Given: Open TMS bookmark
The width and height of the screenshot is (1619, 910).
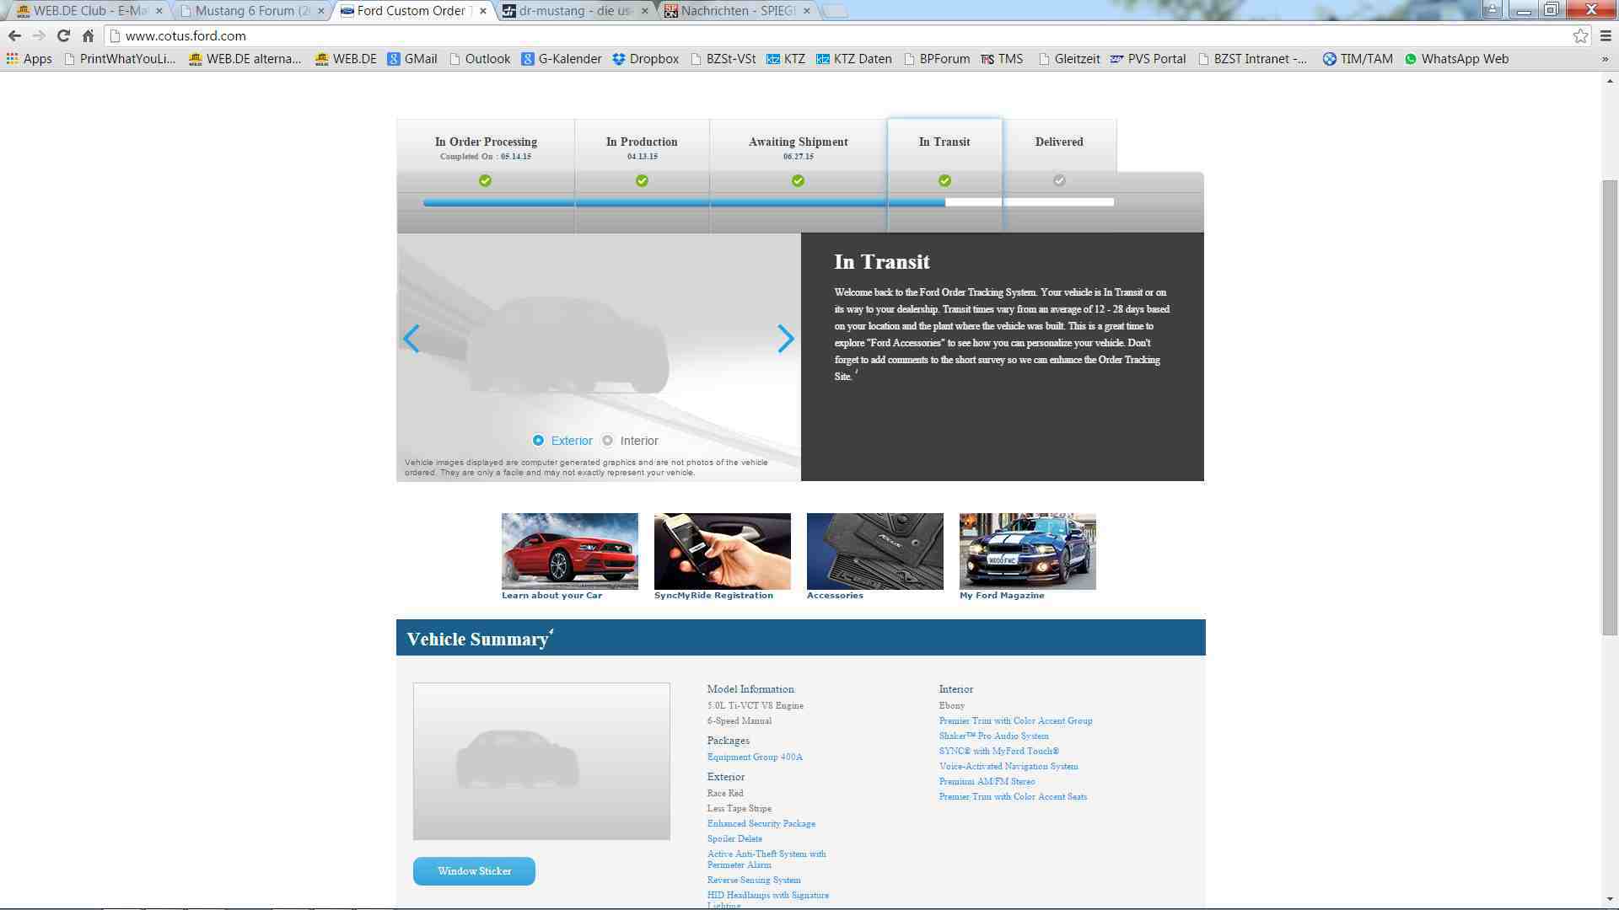Looking at the screenshot, I should [1002, 59].
